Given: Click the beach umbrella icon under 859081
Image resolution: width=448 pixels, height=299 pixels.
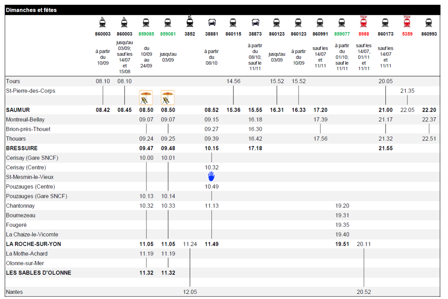Looking at the screenshot, I should (x=168, y=98).
